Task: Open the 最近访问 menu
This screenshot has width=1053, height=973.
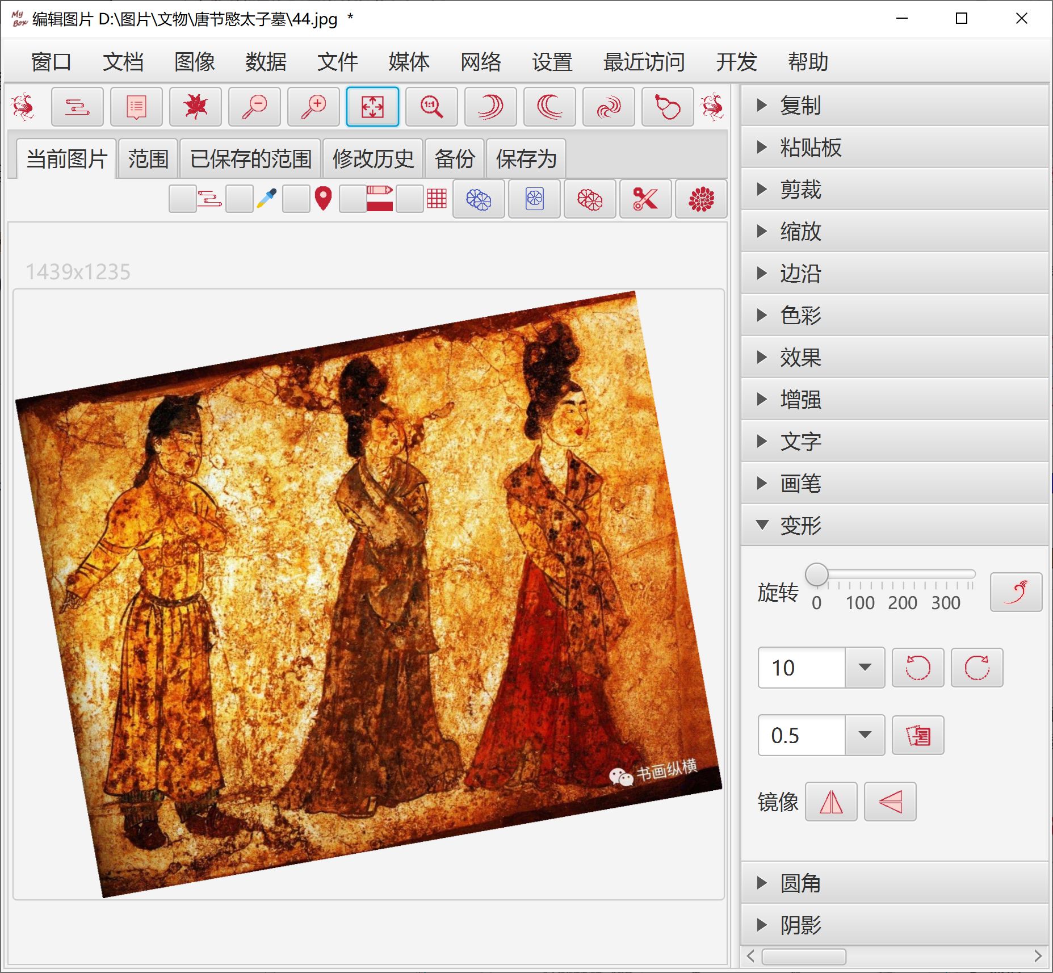Action: [x=644, y=62]
